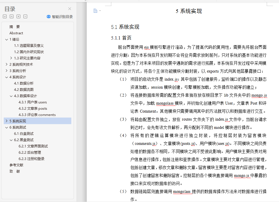Click the underlined word ejs in first paragraph
Viewport: 279px width, 202px height.
click(x=147, y=47)
